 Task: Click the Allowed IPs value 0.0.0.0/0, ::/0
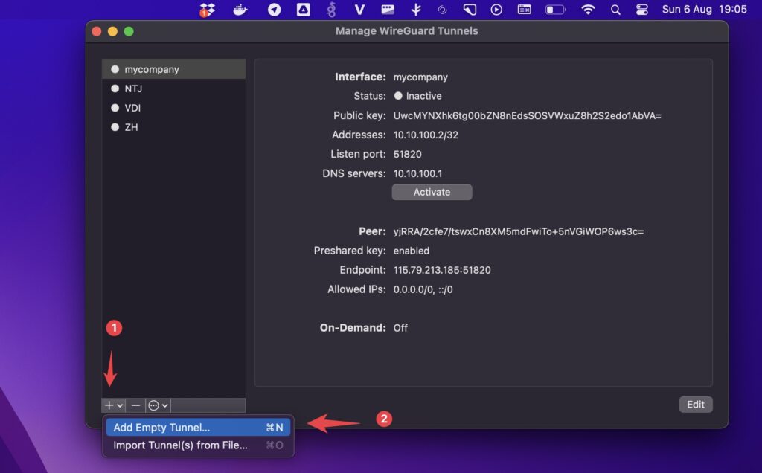[x=423, y=289]
